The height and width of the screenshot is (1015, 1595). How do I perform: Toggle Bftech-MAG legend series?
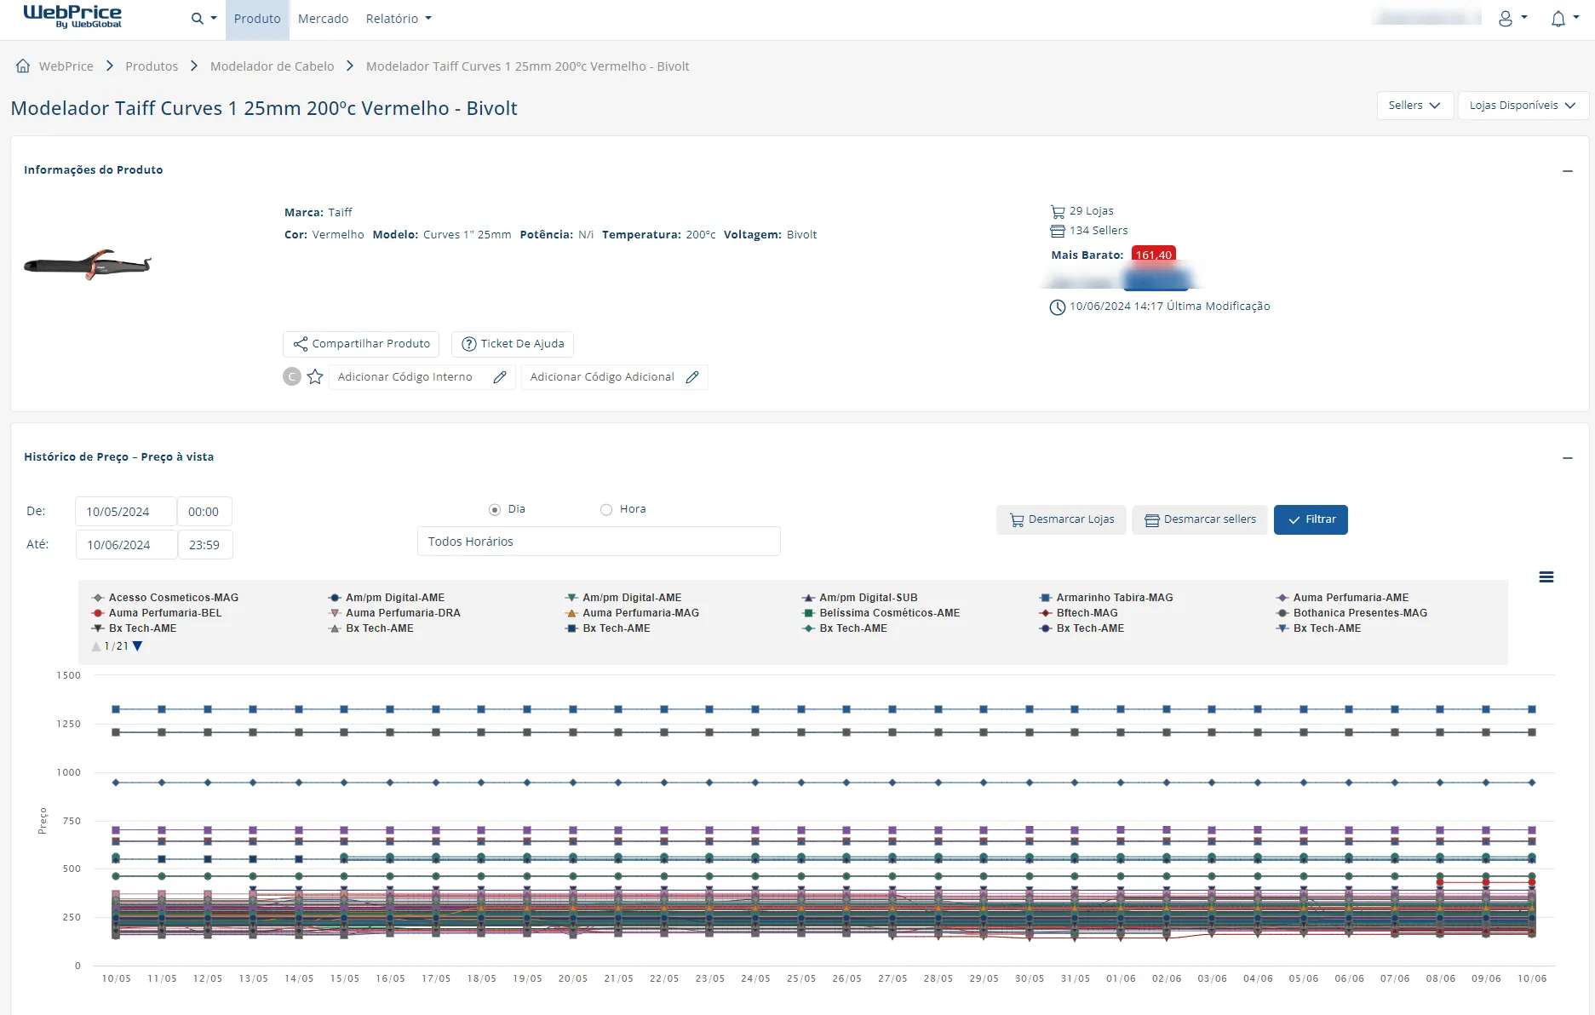[1079, 613]
